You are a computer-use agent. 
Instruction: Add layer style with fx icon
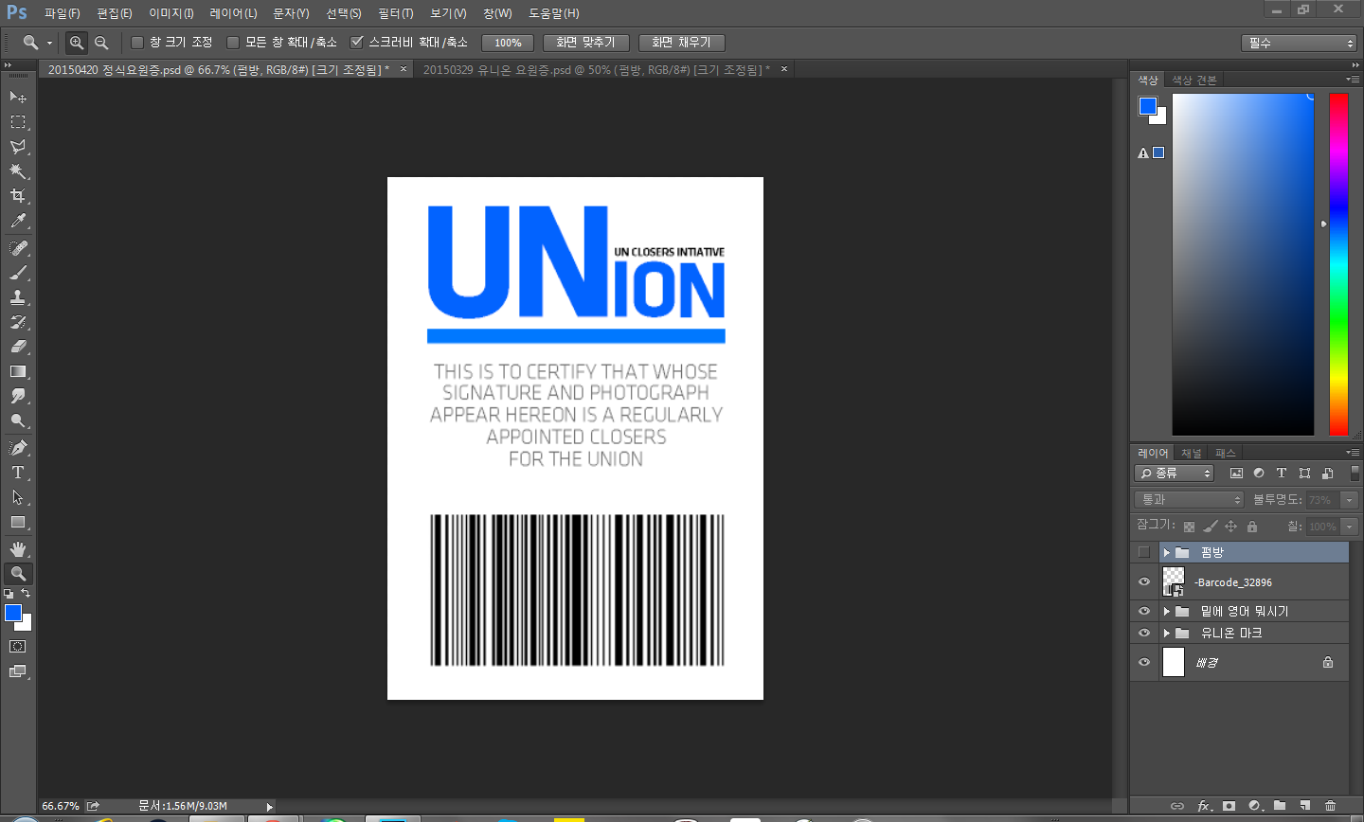pos(1204,806)
